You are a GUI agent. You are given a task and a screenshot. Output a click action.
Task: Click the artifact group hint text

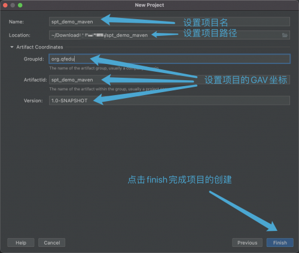[x=104, y=68]
